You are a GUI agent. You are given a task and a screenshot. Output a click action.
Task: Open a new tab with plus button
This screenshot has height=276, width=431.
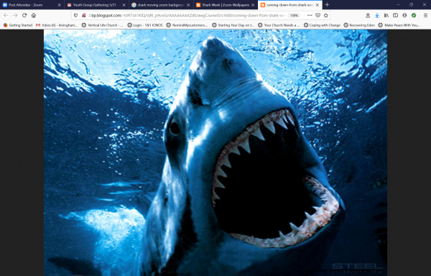[327, 5]
